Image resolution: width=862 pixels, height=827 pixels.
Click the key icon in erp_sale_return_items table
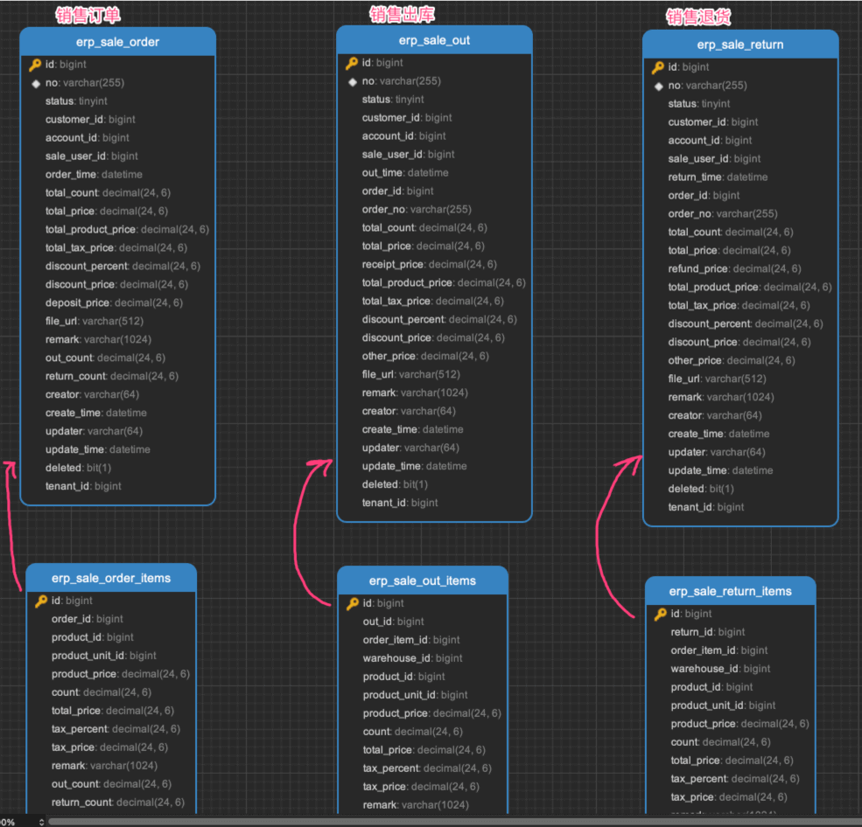(x=661, y=615)
